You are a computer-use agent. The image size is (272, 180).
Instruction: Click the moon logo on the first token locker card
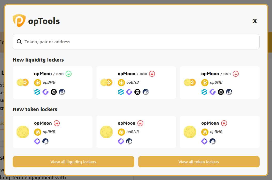pyautogui.click(x=23, y=132)
